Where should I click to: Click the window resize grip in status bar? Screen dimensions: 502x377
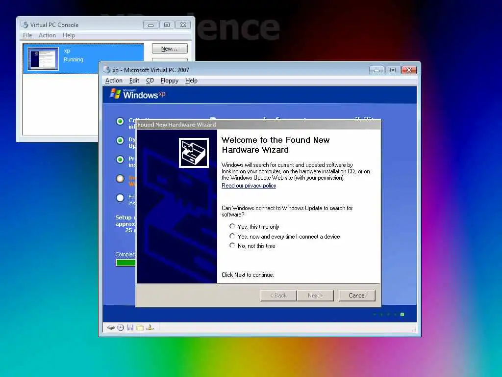(x=414, y=329)
